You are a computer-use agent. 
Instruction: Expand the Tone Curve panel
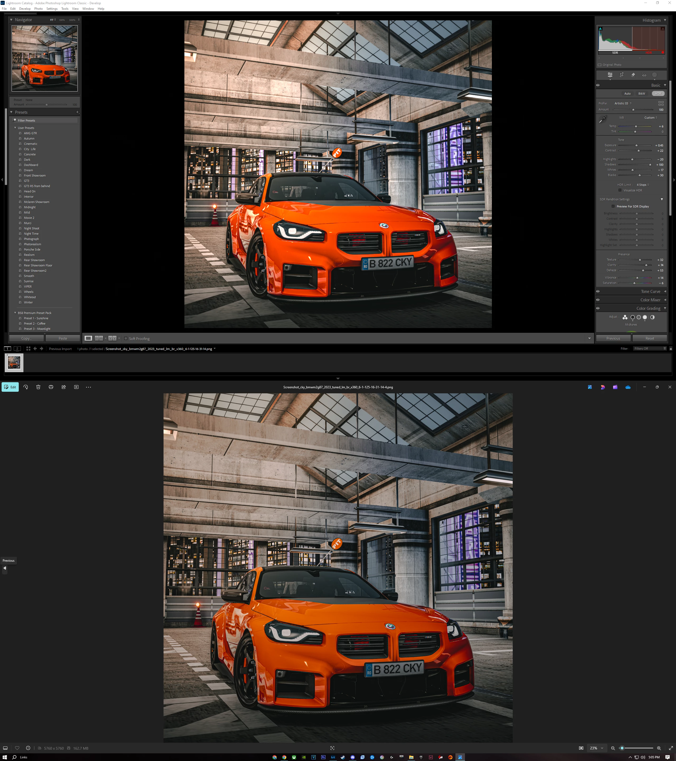coord(650,292)
